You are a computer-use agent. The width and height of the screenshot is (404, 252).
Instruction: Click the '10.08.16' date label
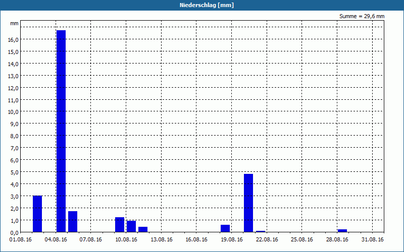pos(126,240)
